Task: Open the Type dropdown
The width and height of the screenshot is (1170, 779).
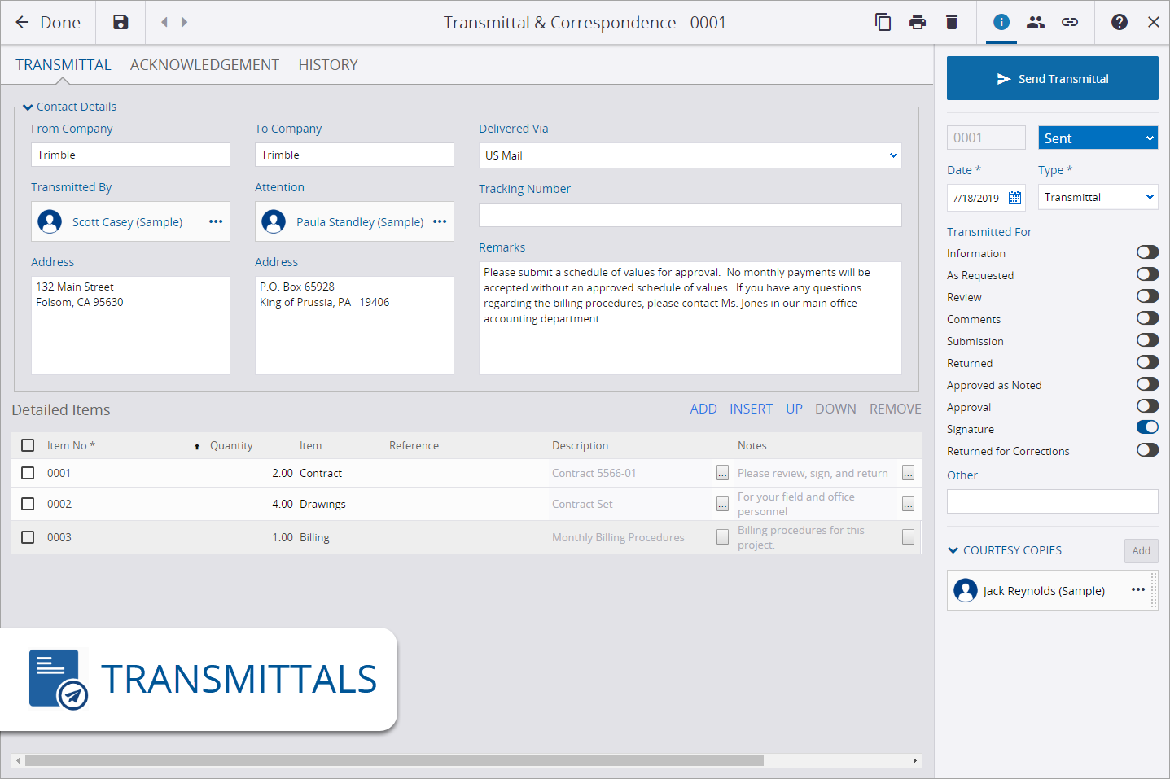Action: click(x=1098, y=197)
